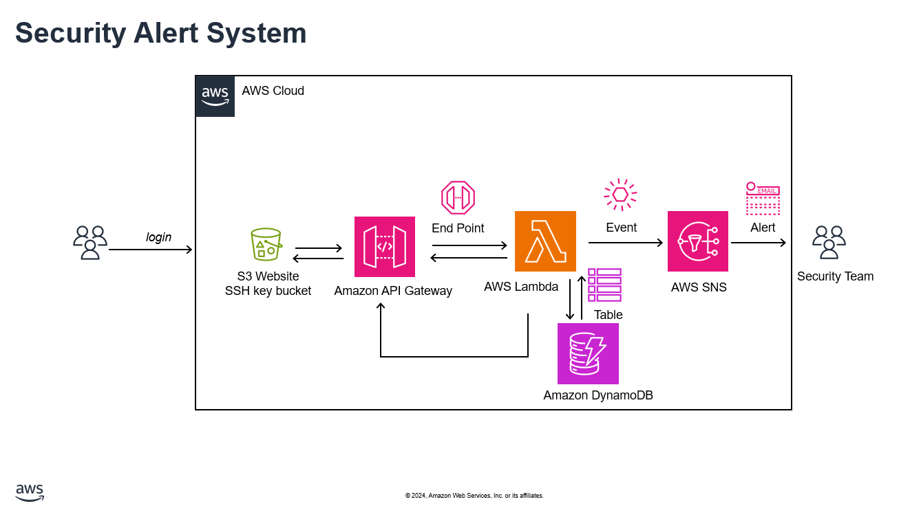
Task: Select the S3 bucket icon
Action: point(266,245)
